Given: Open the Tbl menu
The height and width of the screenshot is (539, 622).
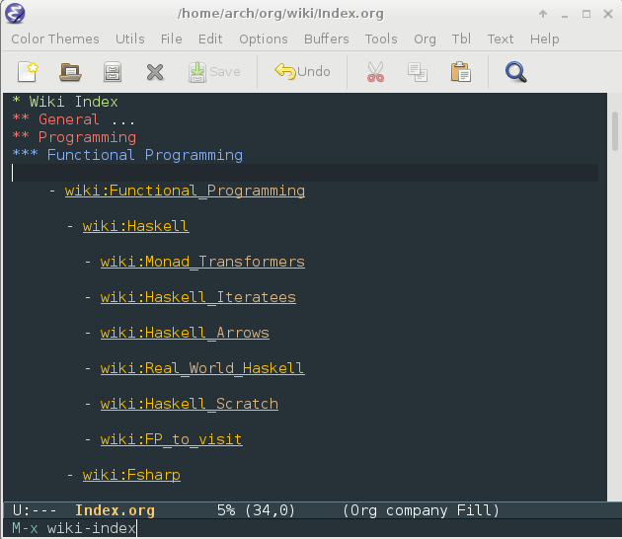Looking at the screenshot, I should pos(461,38).
